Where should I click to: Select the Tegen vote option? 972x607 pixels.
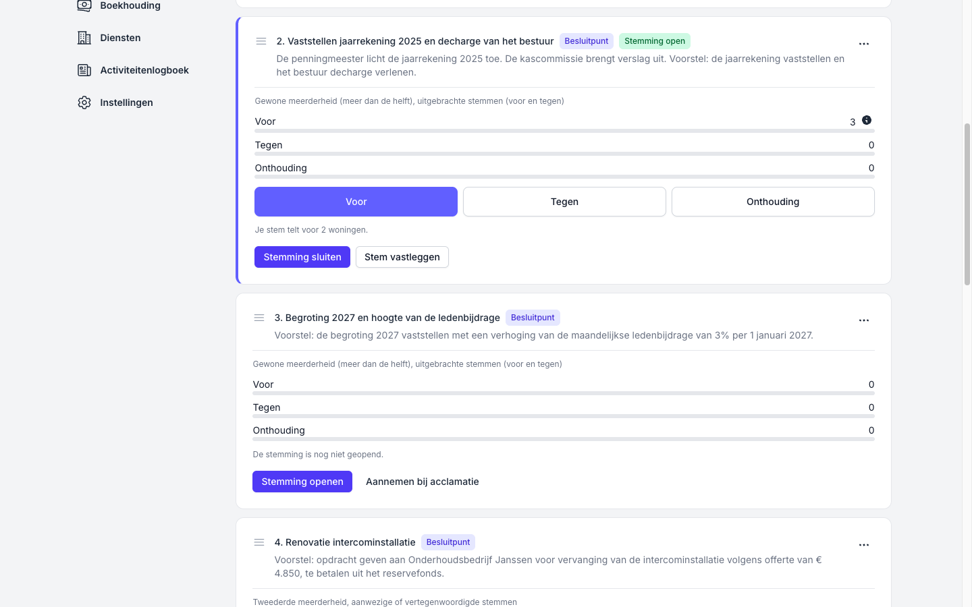pyautogui.click(x=564, y=202)
